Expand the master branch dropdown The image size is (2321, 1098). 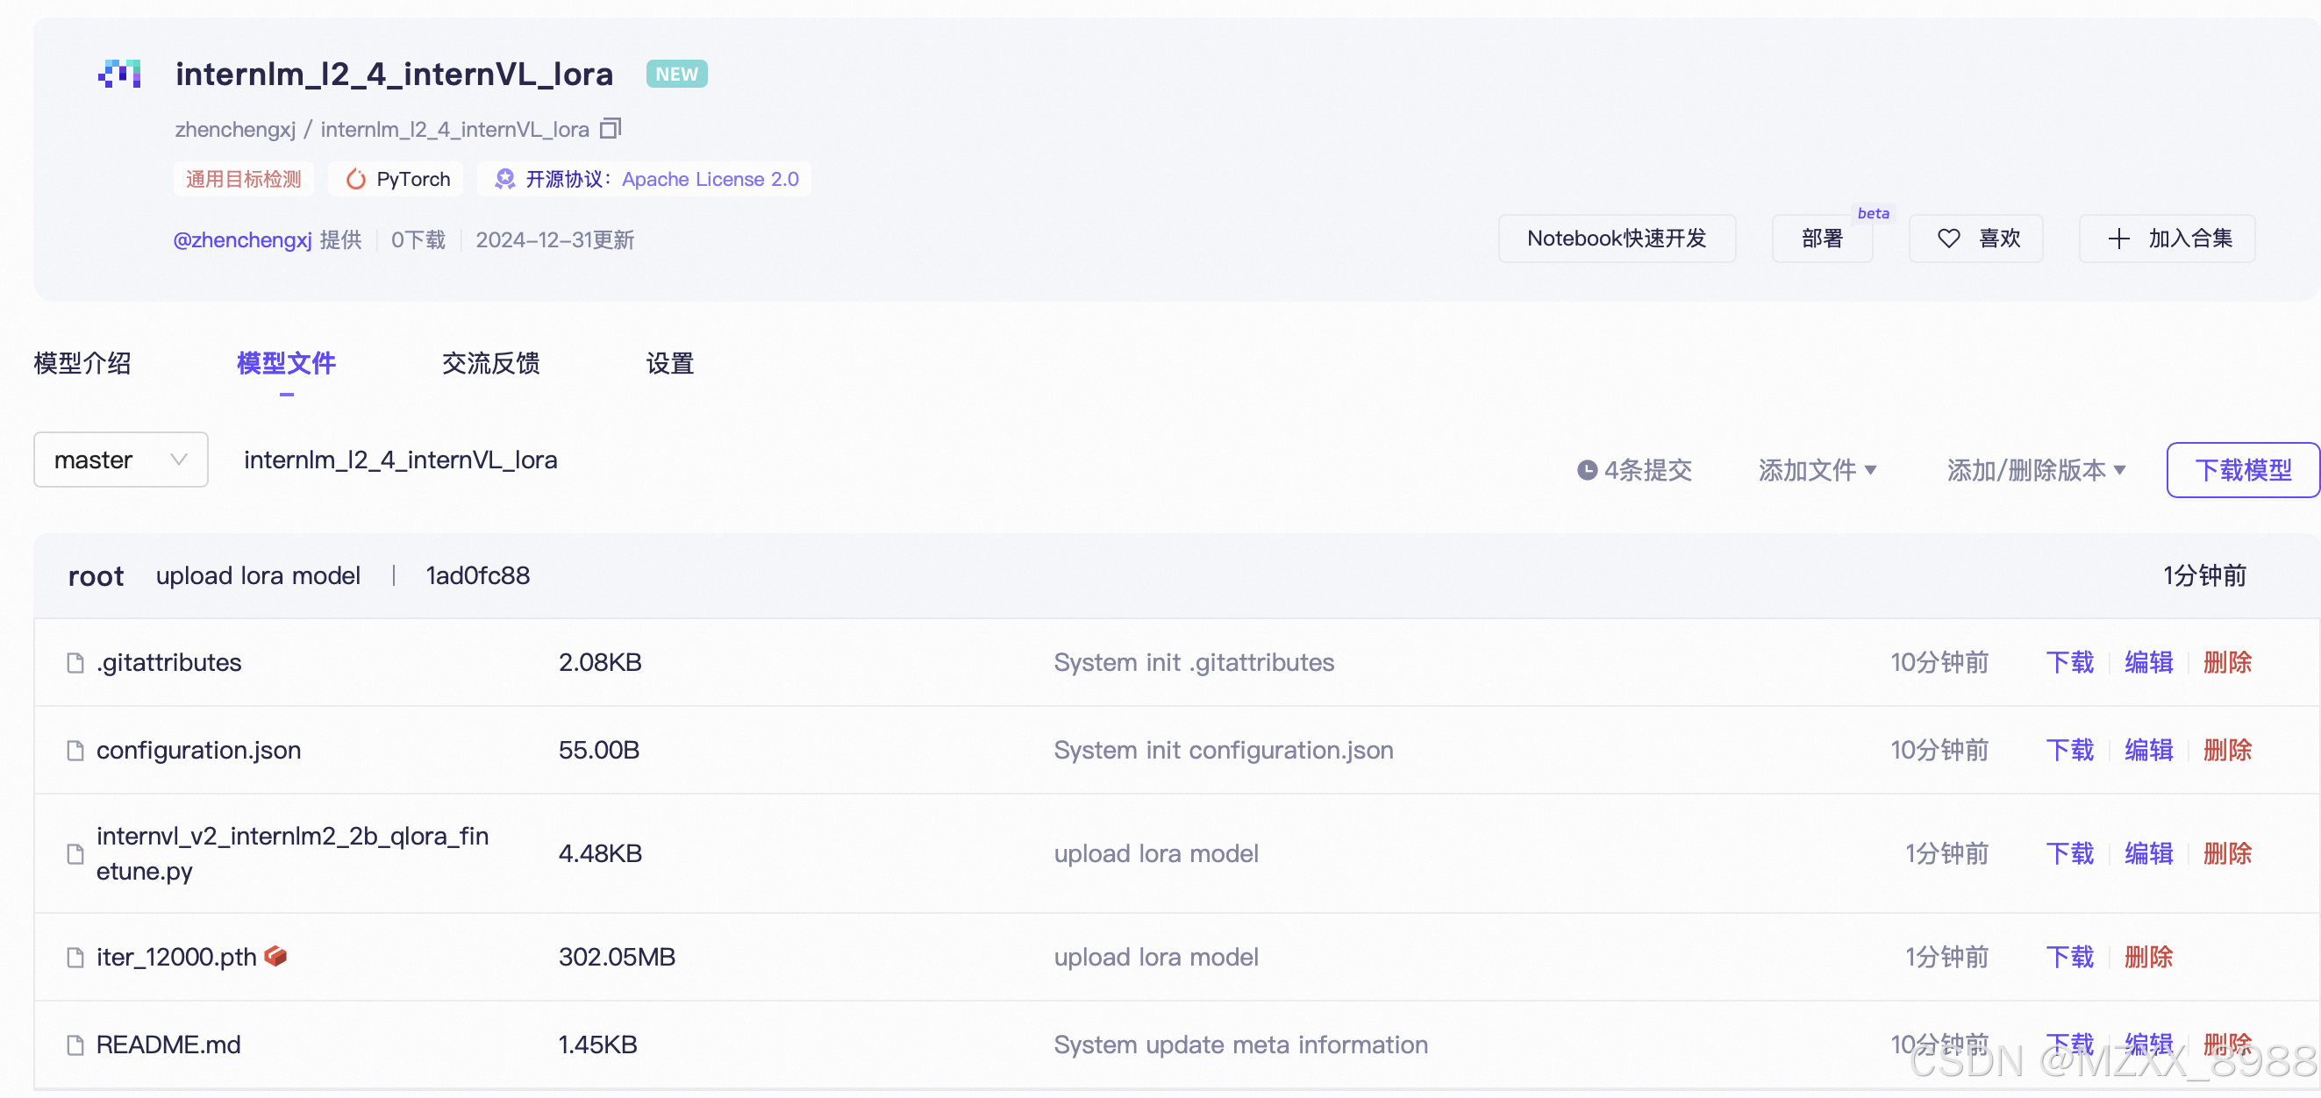point(120,460)
